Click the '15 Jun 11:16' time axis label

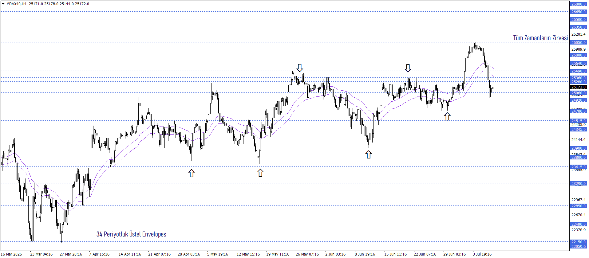[x=395, y=254]
